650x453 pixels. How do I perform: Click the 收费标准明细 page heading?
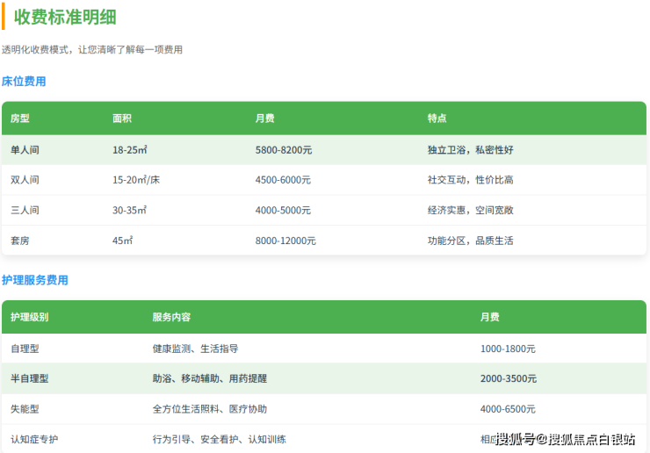coord(65,17)
